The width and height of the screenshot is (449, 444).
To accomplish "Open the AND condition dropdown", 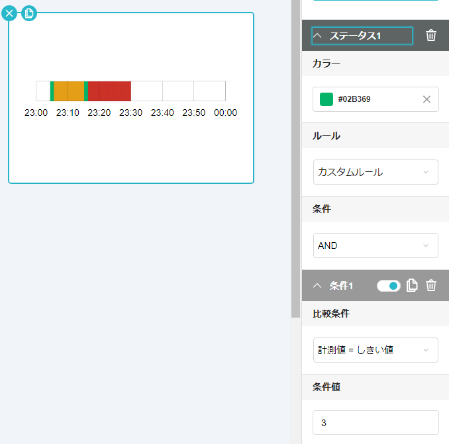I will click(375, 245).
